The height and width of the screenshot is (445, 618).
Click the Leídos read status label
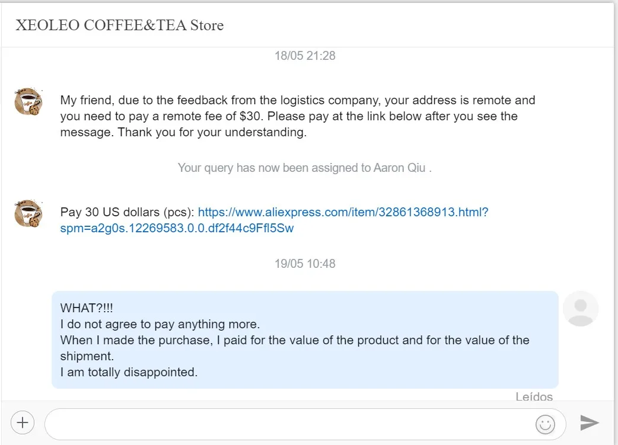(534, 396)
